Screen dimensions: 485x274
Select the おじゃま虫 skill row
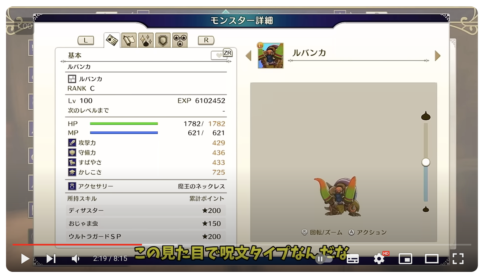coord(145,223)
